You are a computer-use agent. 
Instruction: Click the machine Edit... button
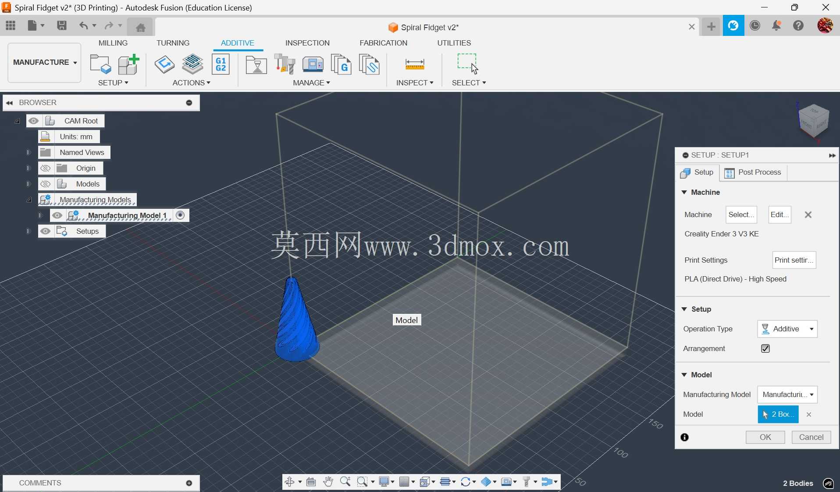coord(779,214)
